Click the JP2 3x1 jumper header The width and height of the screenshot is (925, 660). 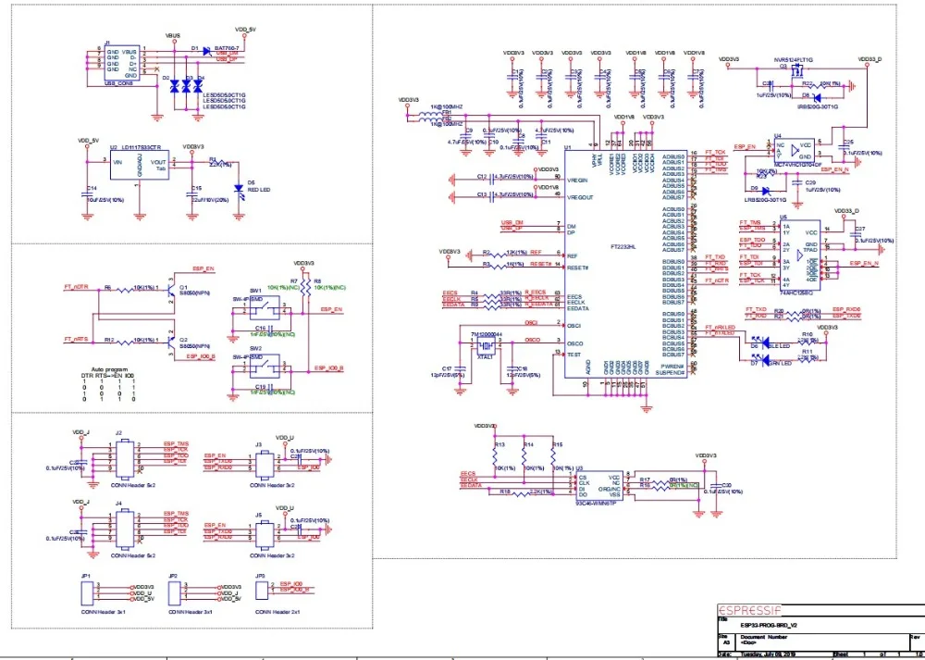(174, 592)
